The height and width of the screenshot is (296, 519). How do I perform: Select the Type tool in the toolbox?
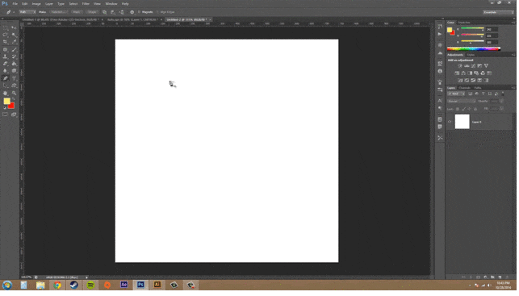[x=15, y=78]
